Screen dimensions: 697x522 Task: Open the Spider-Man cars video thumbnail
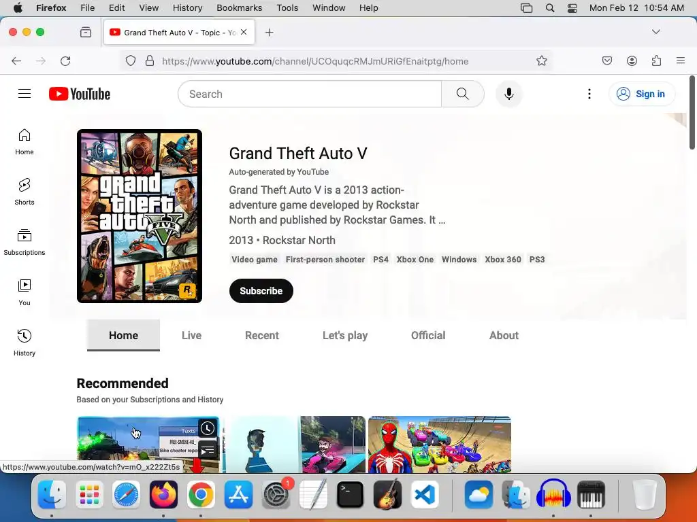tap(439, 445)
